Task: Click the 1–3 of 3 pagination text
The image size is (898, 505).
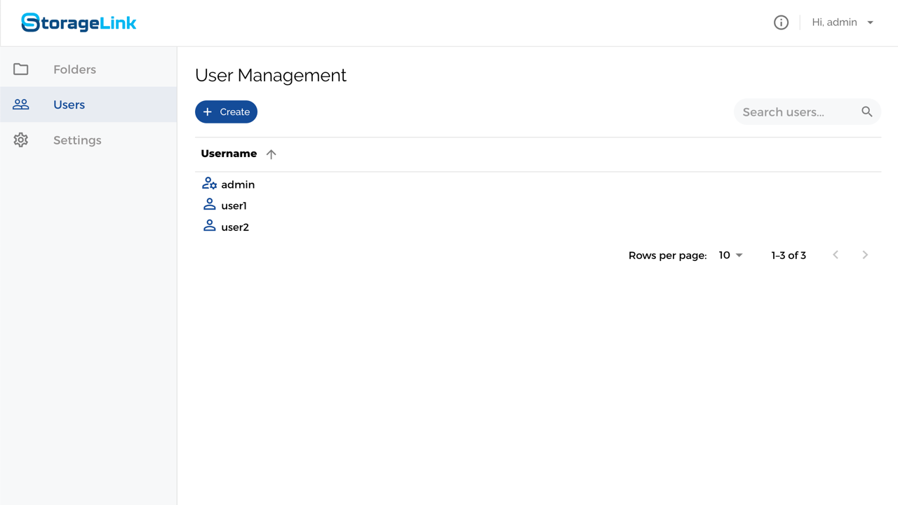Action: coord(789,255)
